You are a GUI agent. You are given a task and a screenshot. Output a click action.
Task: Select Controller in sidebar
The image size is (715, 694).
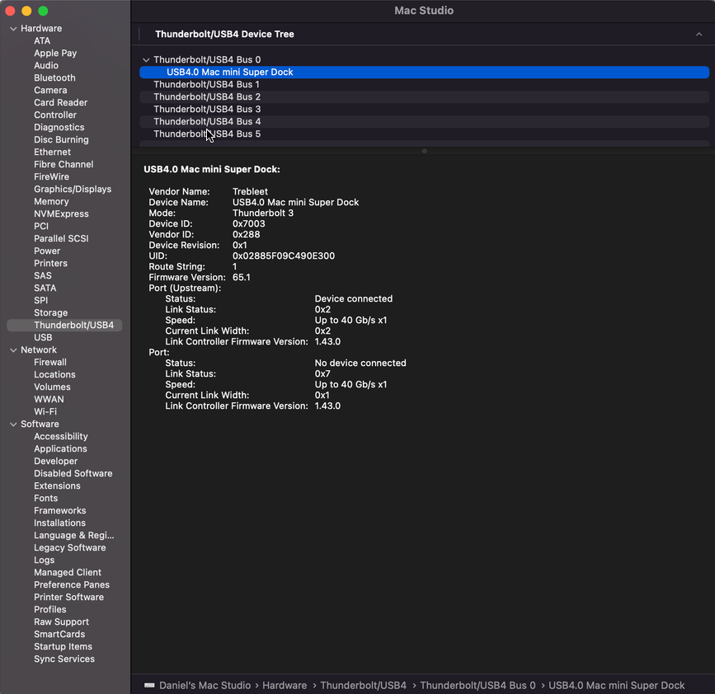[55, 115]
